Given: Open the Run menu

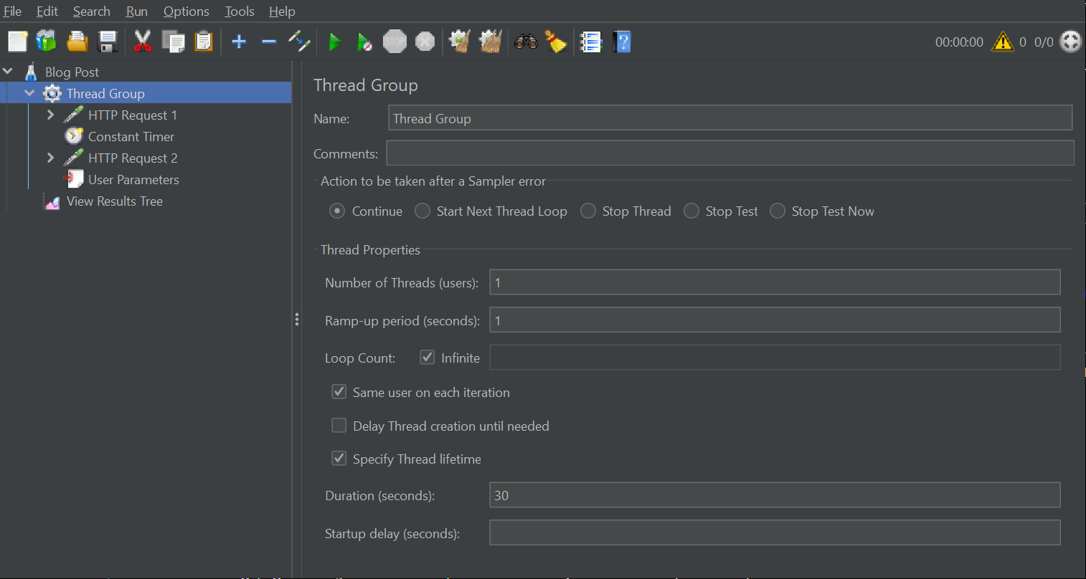Looking at the screenshot, I should tap(137, 11).
